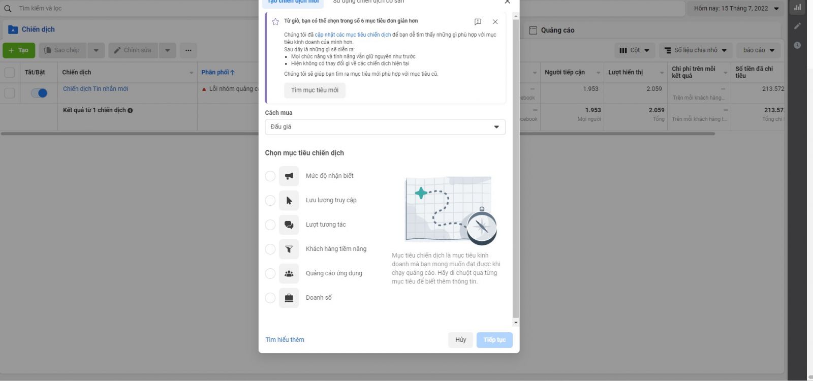This screenshot has width=813, height=381.
Task: Tick the checkbox for Chiến dịch Tin nhắn mới row
Action: (x=10, y=93)
